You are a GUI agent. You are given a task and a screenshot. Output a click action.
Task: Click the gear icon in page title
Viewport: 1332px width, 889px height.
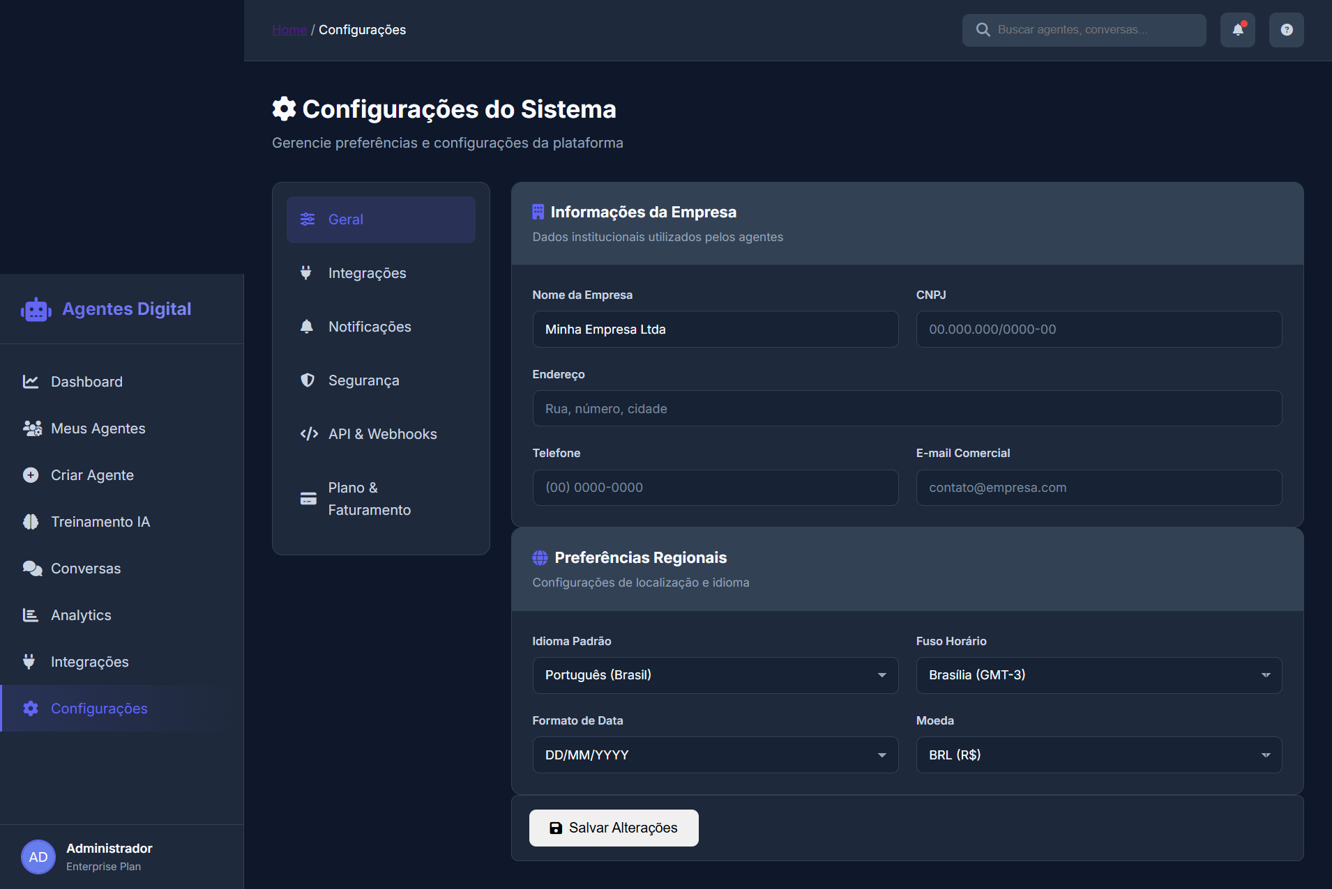click(284, 109)
